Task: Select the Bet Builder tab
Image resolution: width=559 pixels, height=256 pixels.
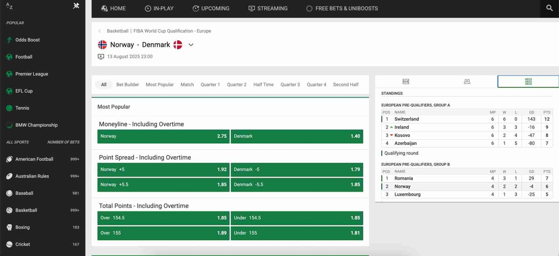Action: 128,85
